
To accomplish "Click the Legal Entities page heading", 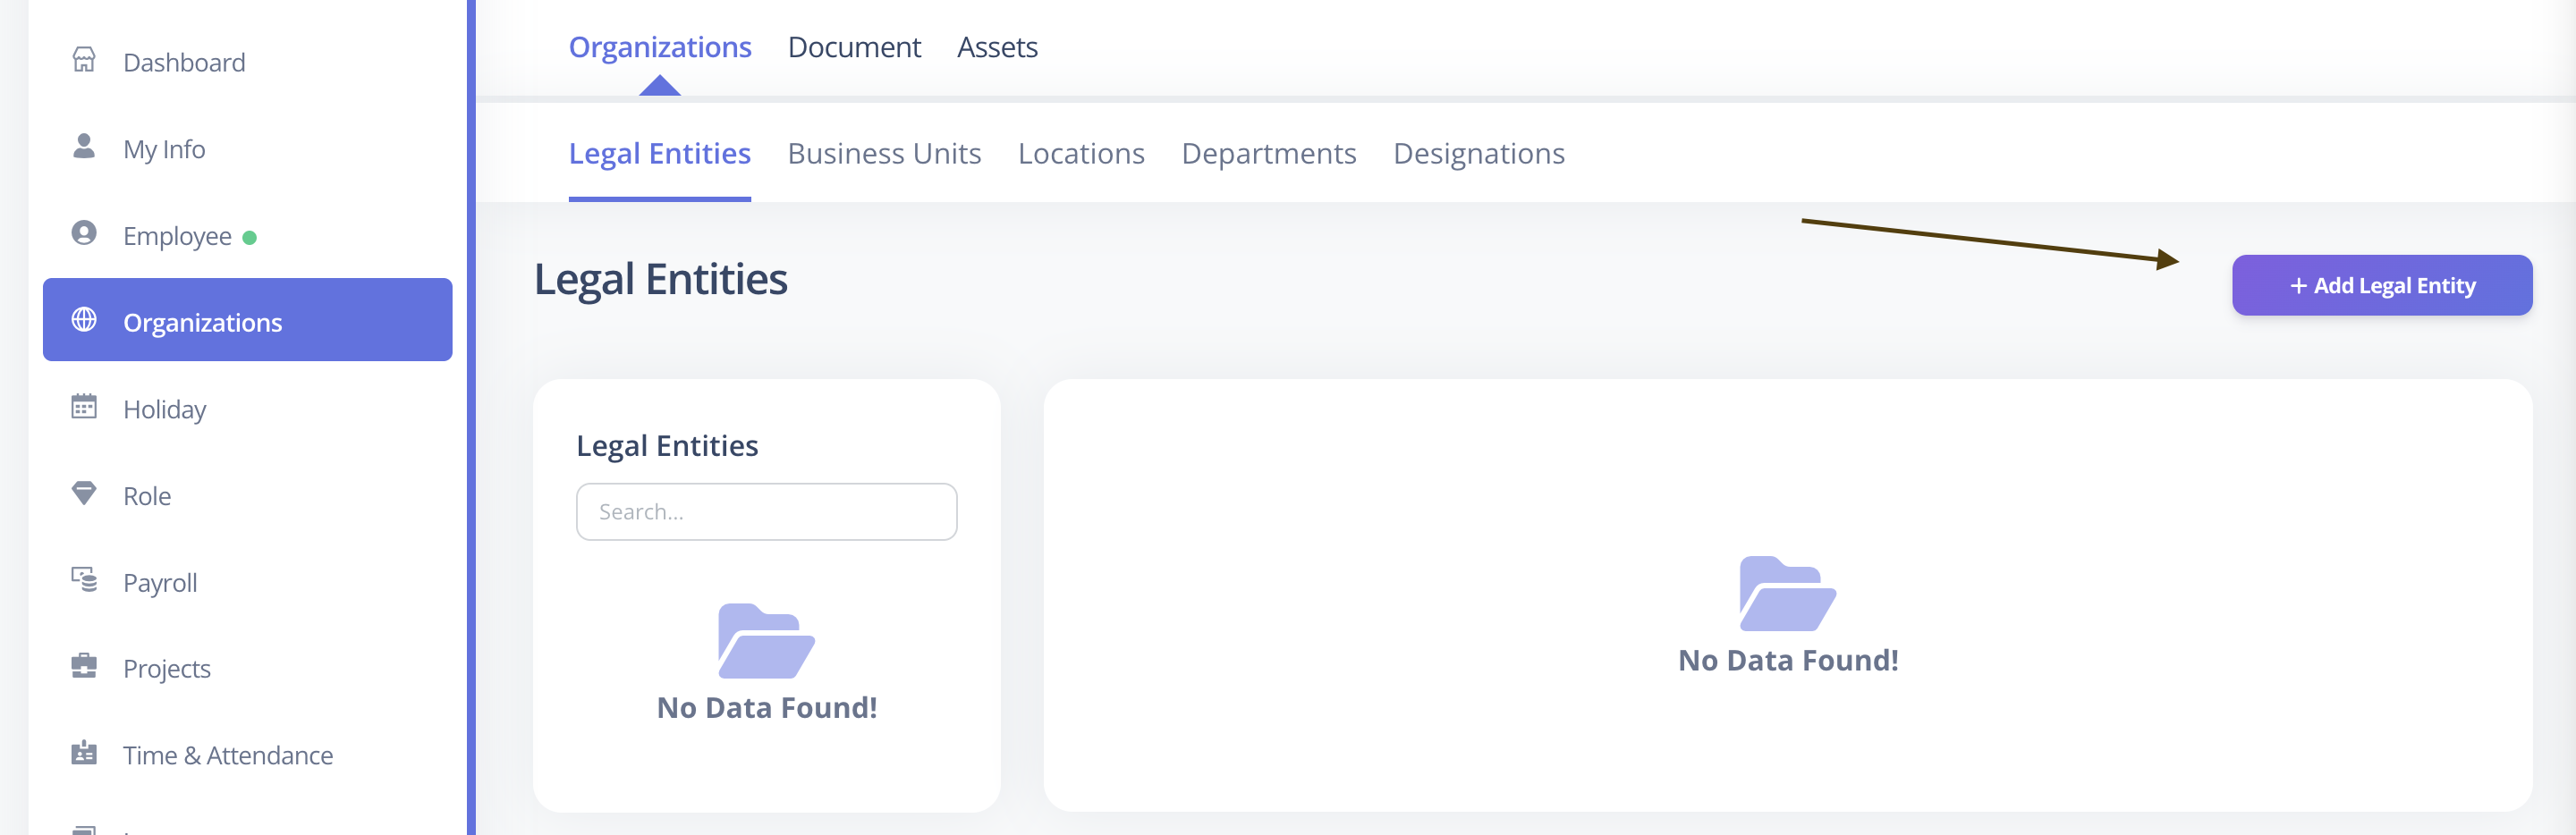I will click(x=661, y=279).
